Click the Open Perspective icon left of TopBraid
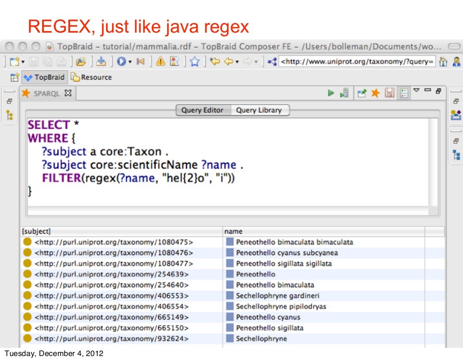 click(x=14, y=77)
